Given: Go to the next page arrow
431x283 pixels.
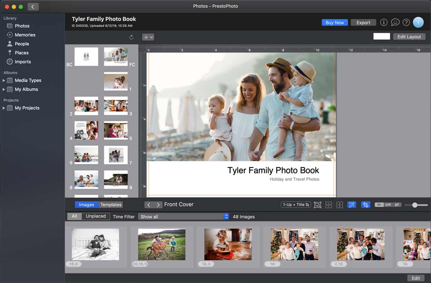Looking at the screenshot, I should pos(158,205).
